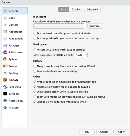Open the Console prompt icon

[x=5, y=25]
